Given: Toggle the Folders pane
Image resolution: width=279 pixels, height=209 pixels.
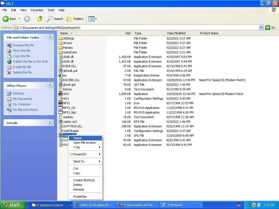Looking at the screenshot, I should coord(75,19).
